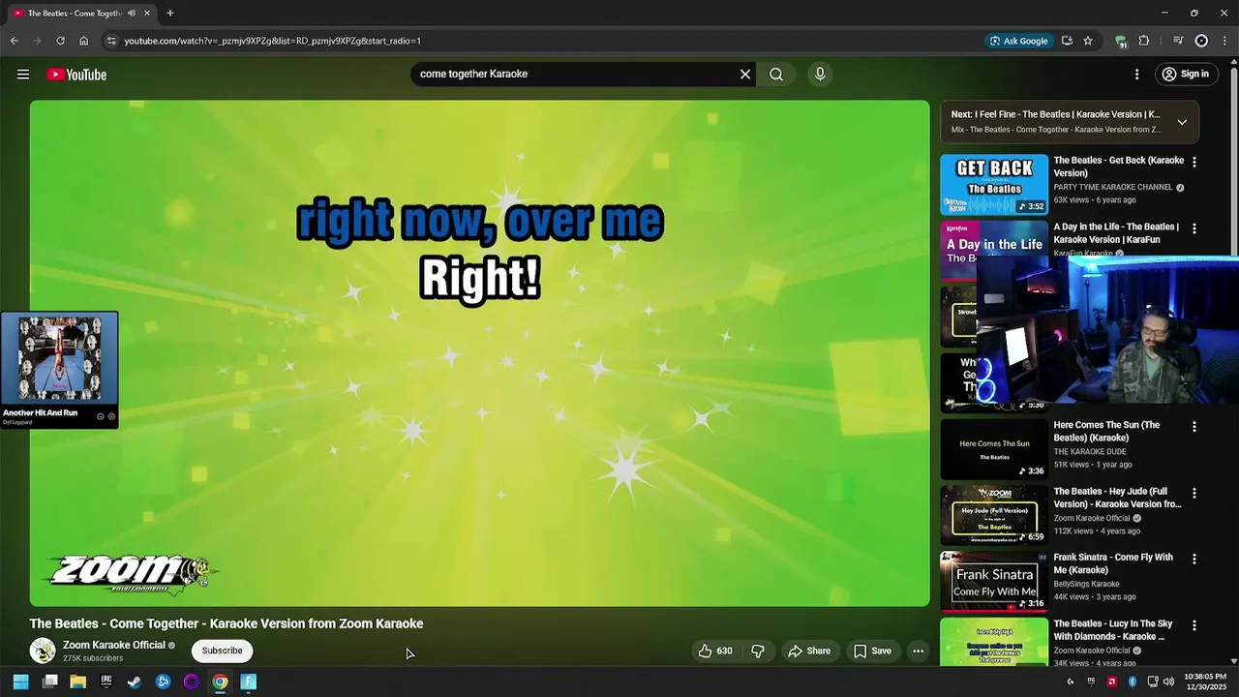This screenshot has height=697, width=1239.
Task: Open options for A Day in the Life video
Action: point(1194,229)
